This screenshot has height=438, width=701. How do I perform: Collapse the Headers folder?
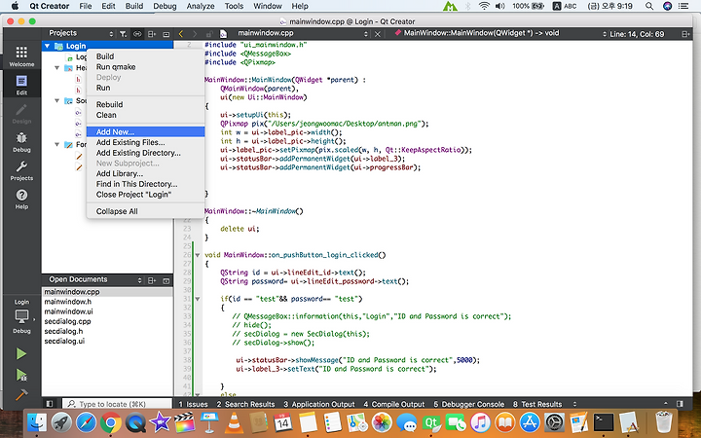pyautogui.click(x=56, y=68)
